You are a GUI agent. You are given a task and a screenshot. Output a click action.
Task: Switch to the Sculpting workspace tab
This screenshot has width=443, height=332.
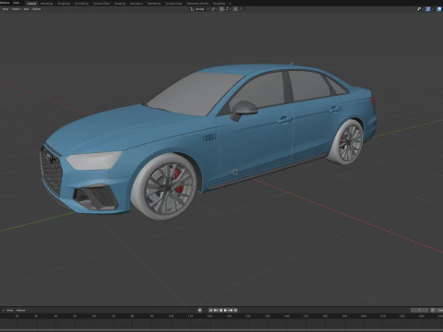click(x=64, y=4)
